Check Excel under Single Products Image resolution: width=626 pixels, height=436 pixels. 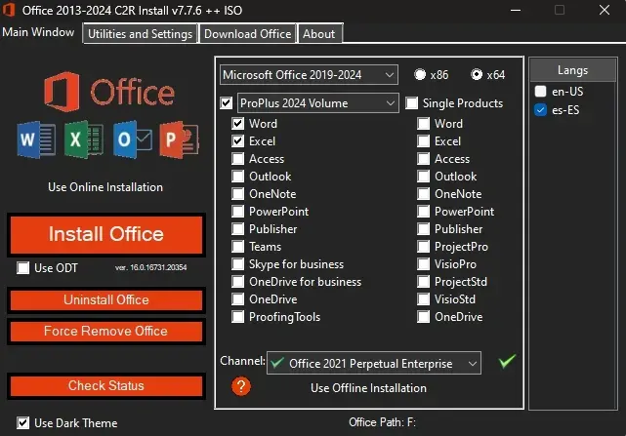point(424,141)
